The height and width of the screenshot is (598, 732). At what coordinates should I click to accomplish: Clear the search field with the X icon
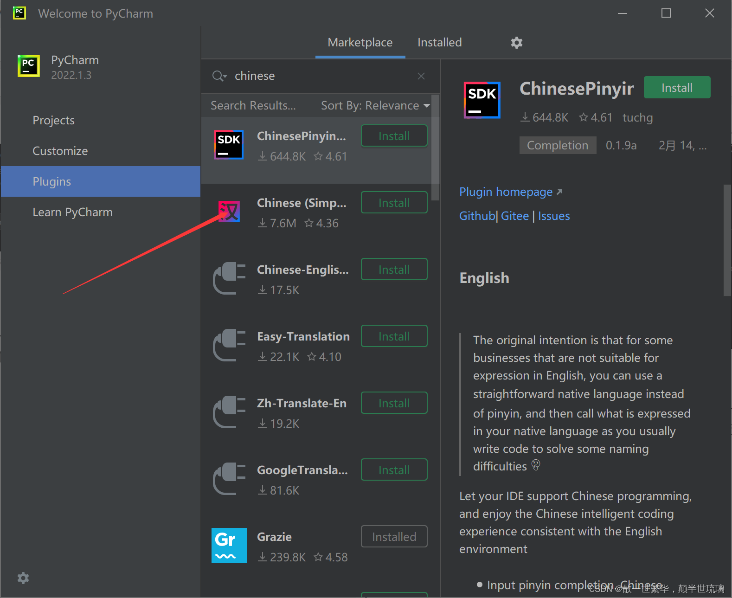(x=421, y=76)
